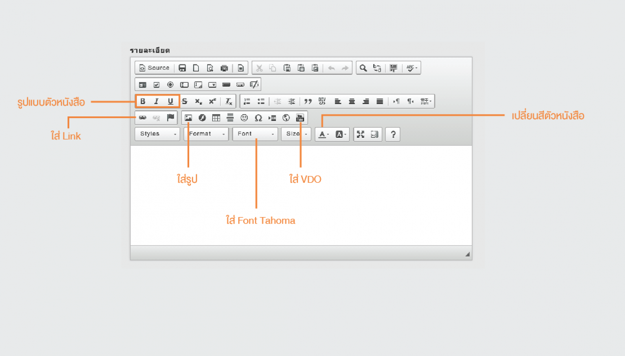Open the Font dropdown list
This screenshot has width=625, height=356.
(x=255, y=134)
